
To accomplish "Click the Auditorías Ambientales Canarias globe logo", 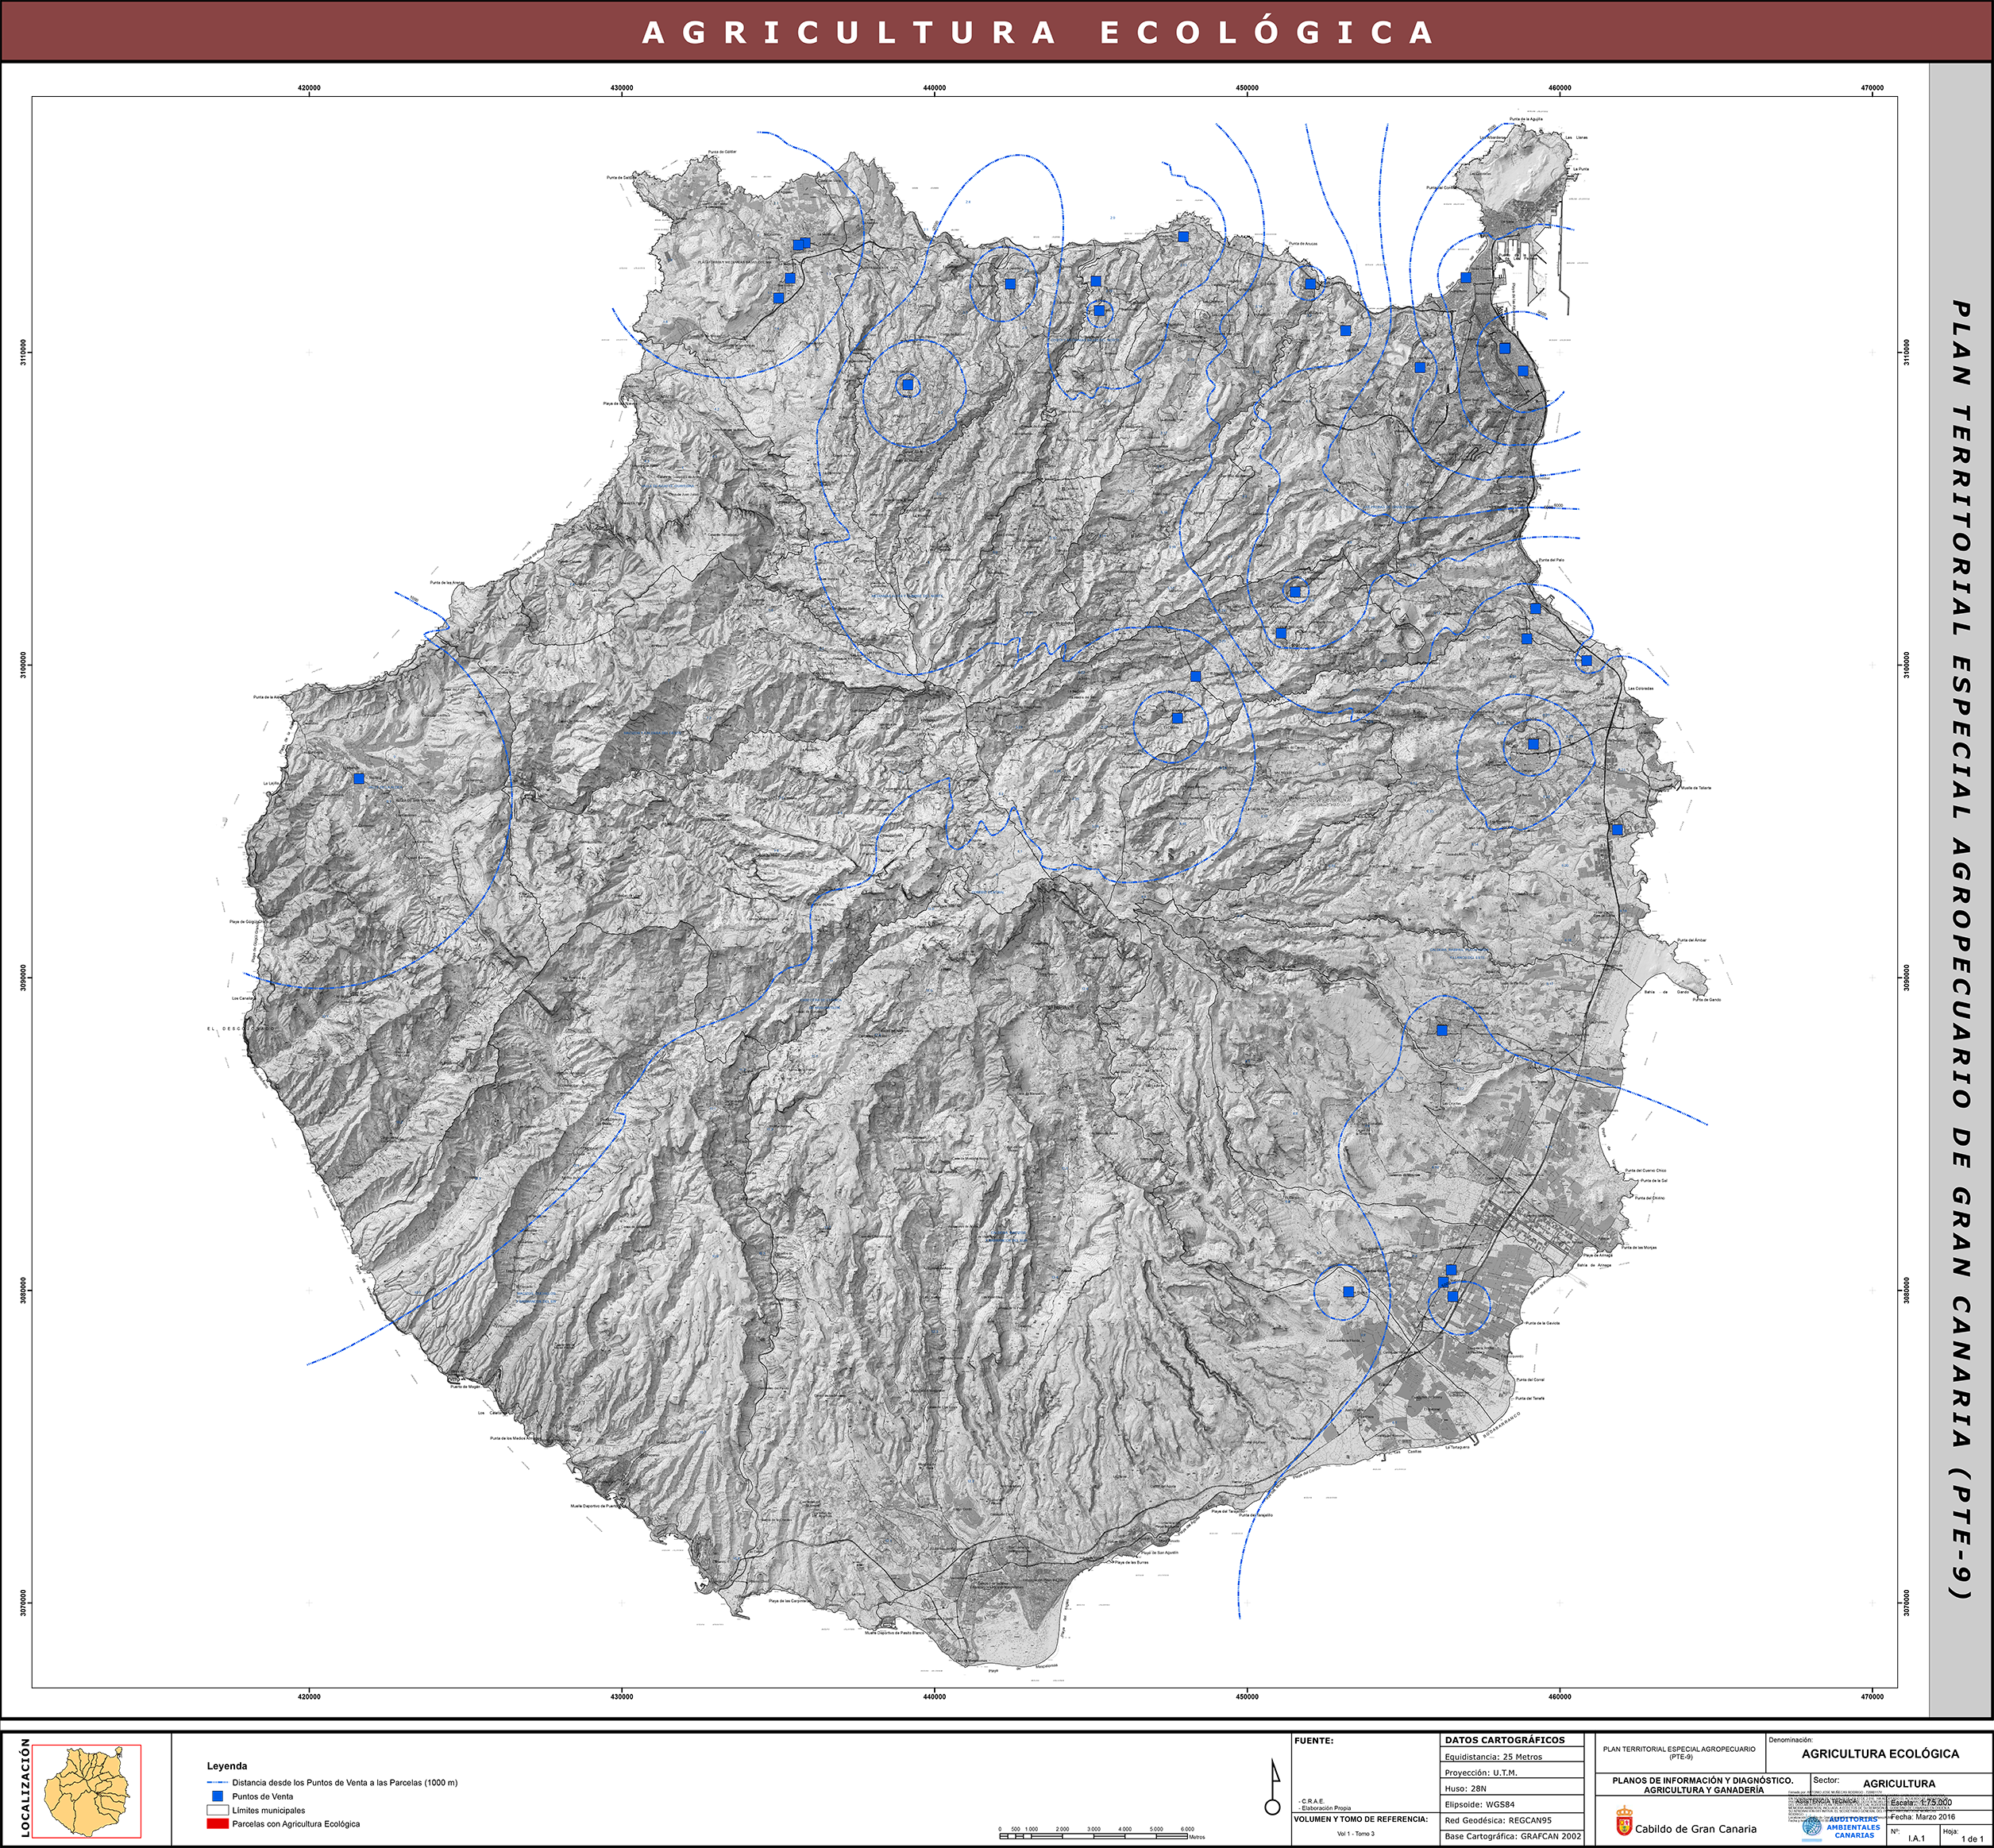I will point(1812,1827).
